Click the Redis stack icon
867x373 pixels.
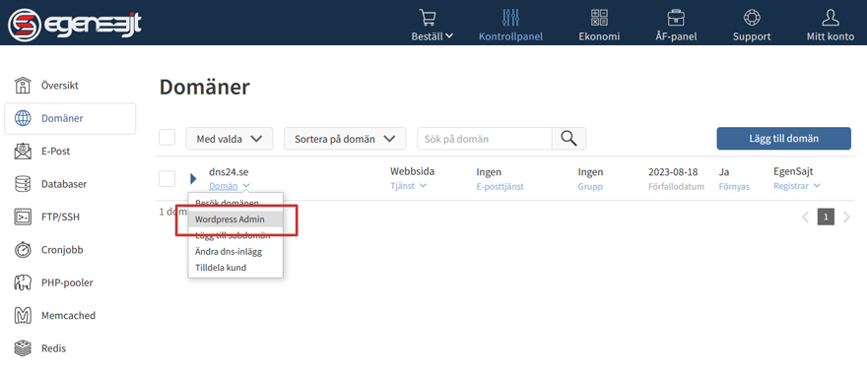22,348
